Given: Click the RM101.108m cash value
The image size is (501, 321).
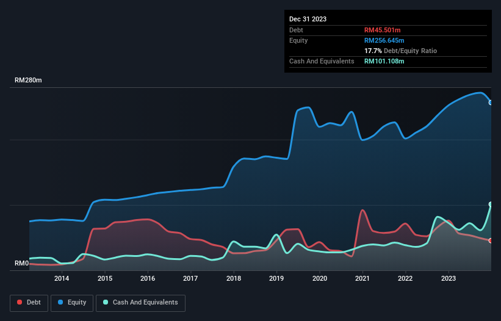Looking at the screenshot, I should point(384,61).
